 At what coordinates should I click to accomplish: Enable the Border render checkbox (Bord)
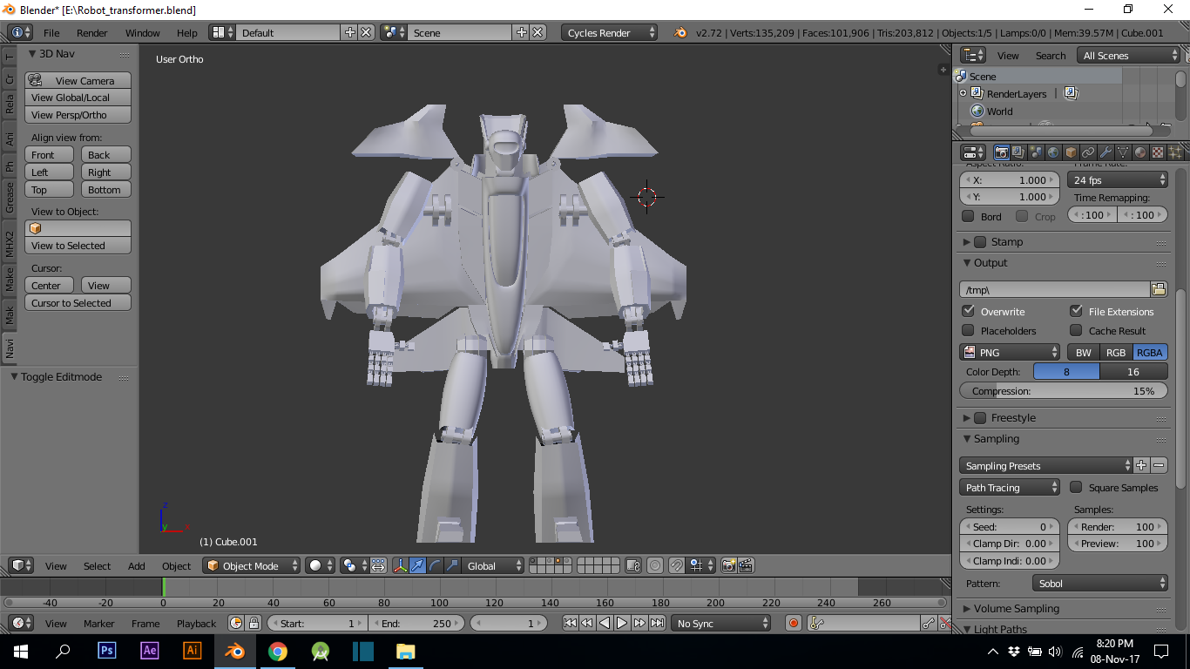point(969,215)
